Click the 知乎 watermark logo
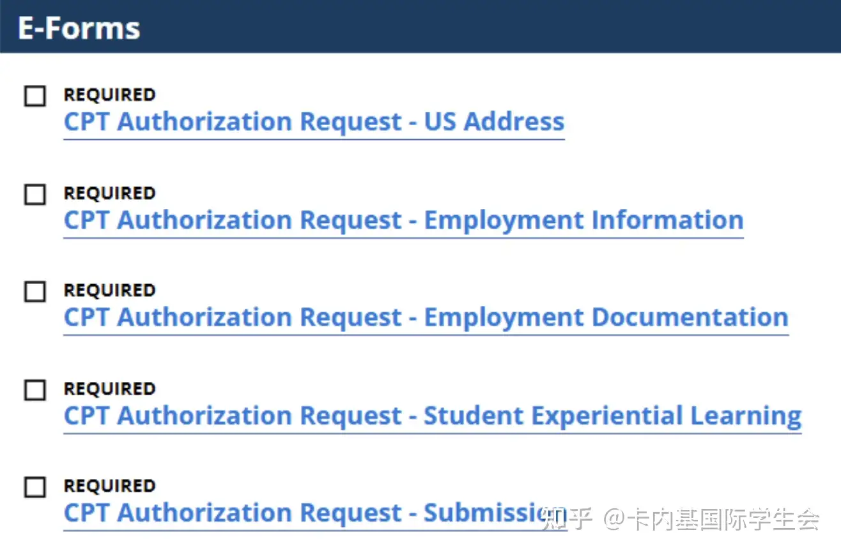 [x=567, y=519]
